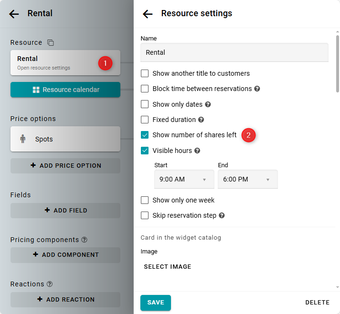Click the help icon next to Pricing components

tap(84, 240)
